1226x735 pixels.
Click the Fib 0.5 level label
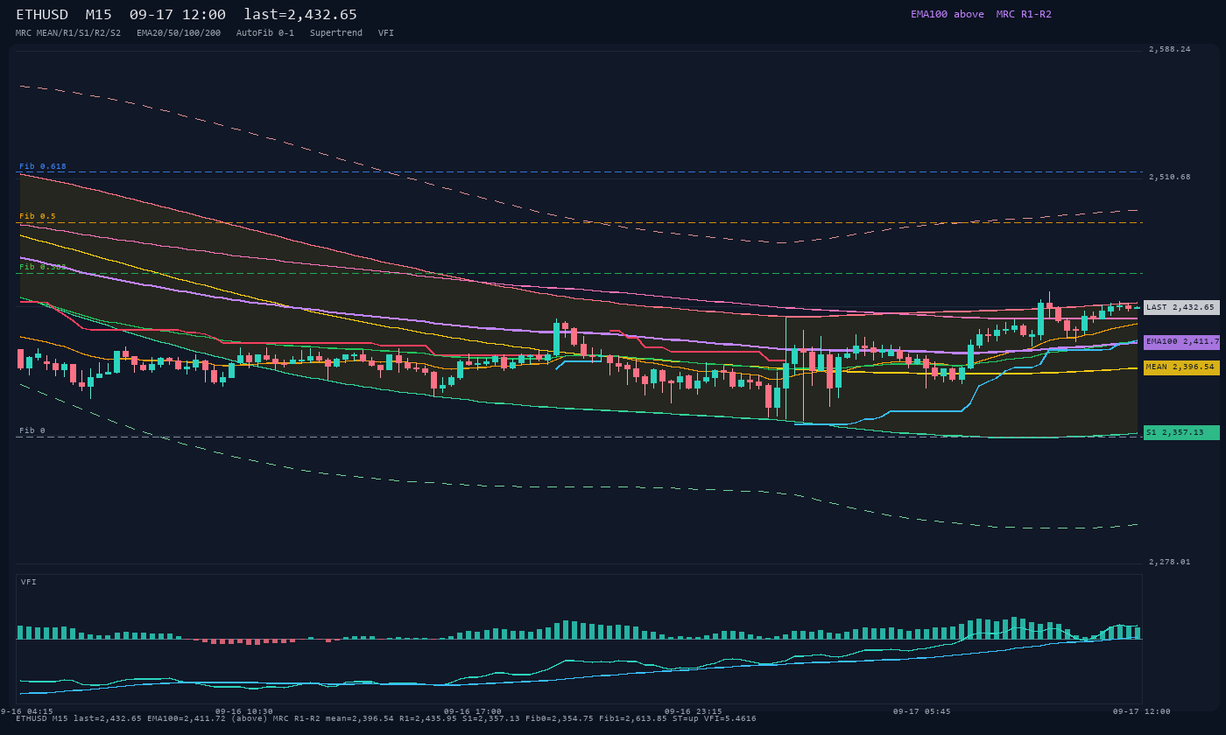[x=38, y=216]
